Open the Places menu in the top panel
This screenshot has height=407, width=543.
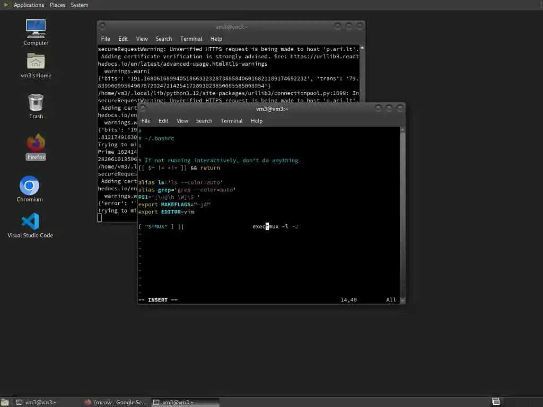pyautogui.click(x=57, y=5)
